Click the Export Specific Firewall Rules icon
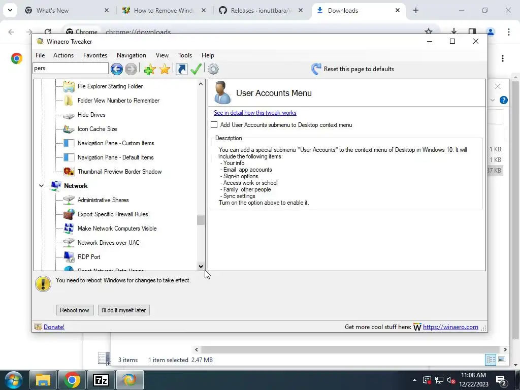Screen dimensions: 520x390 coord(69,214)
